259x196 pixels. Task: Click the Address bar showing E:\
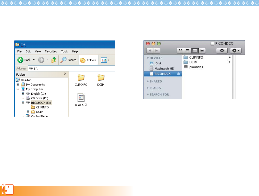point(71,68)
